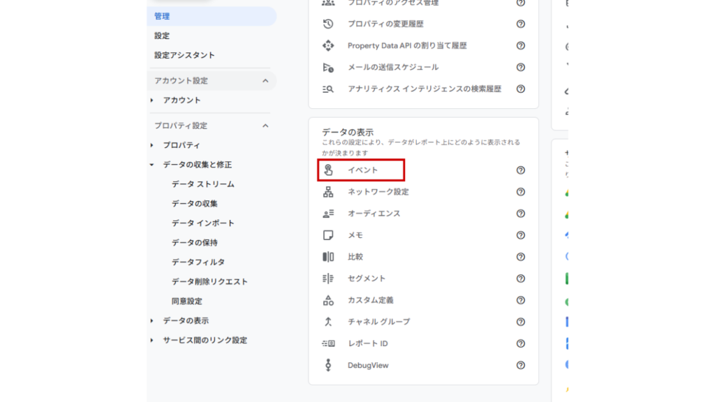Click the メモ notes icon

(330, 234)
